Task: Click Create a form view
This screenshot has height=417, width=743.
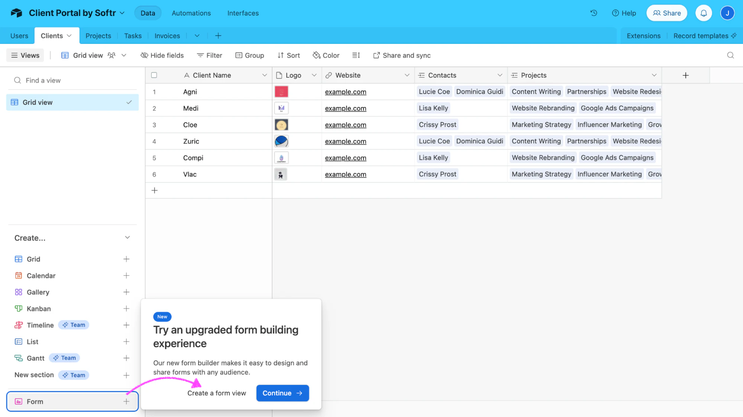Action: pyautogui.click(x=217, y=393)
